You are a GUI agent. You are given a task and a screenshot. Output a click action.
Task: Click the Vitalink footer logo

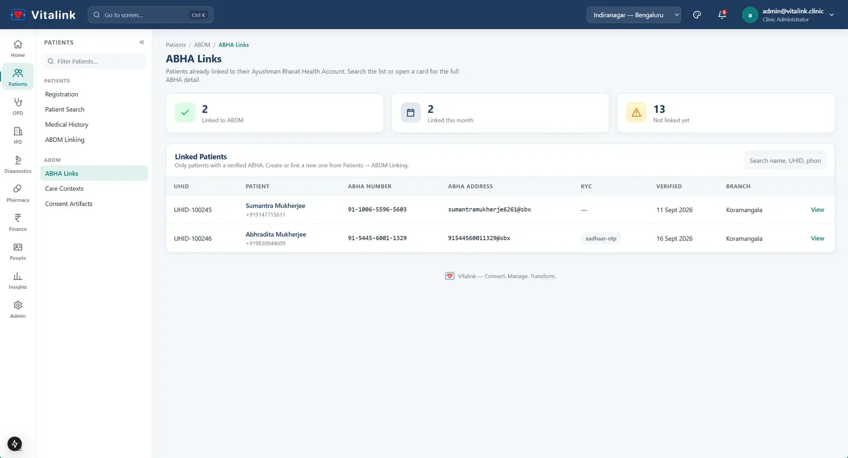click(x=449, y=276)
